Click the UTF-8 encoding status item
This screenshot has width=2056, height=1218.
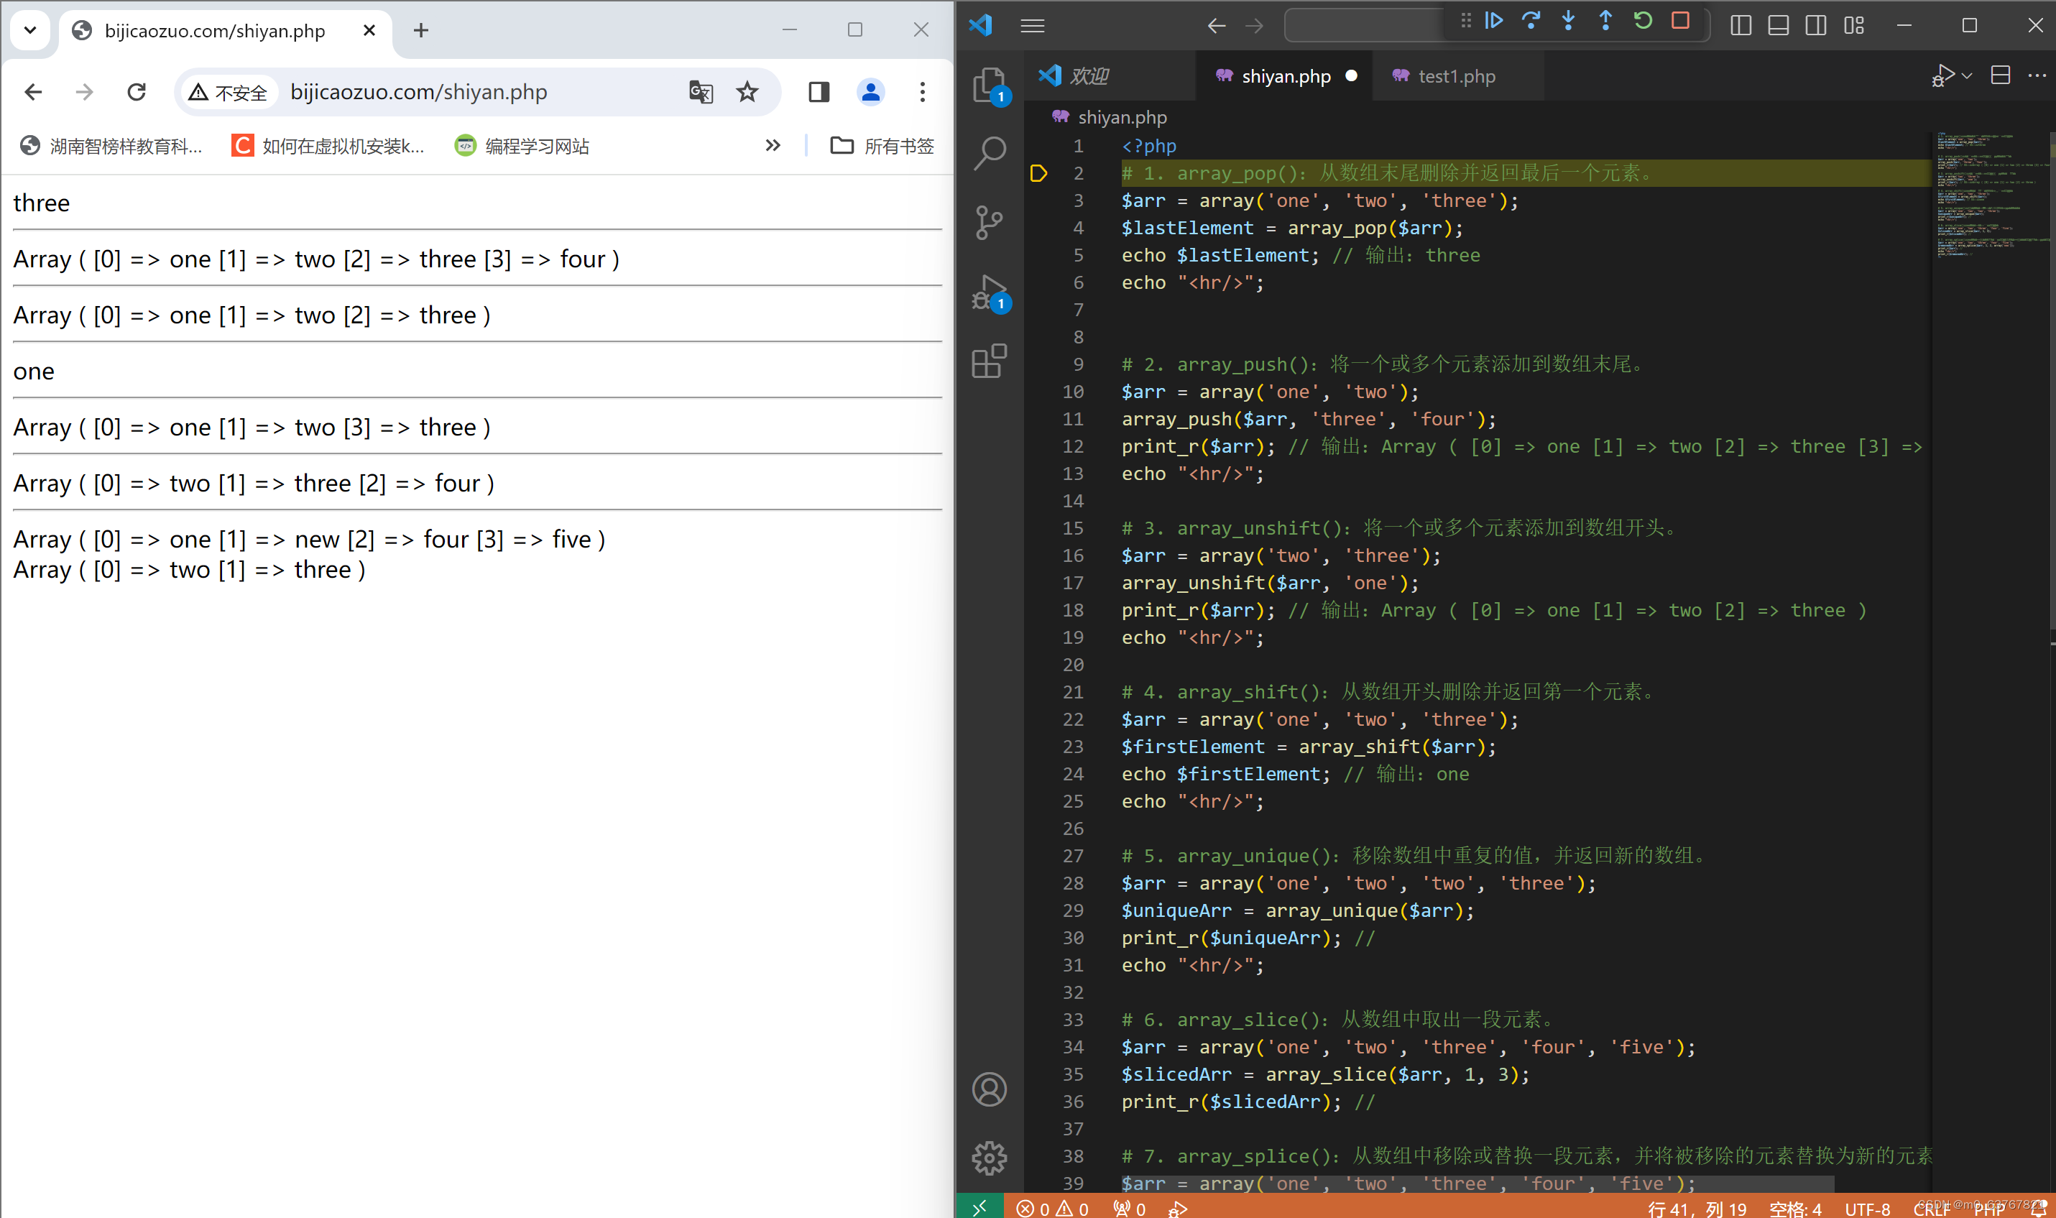tap(1867, 1208)
